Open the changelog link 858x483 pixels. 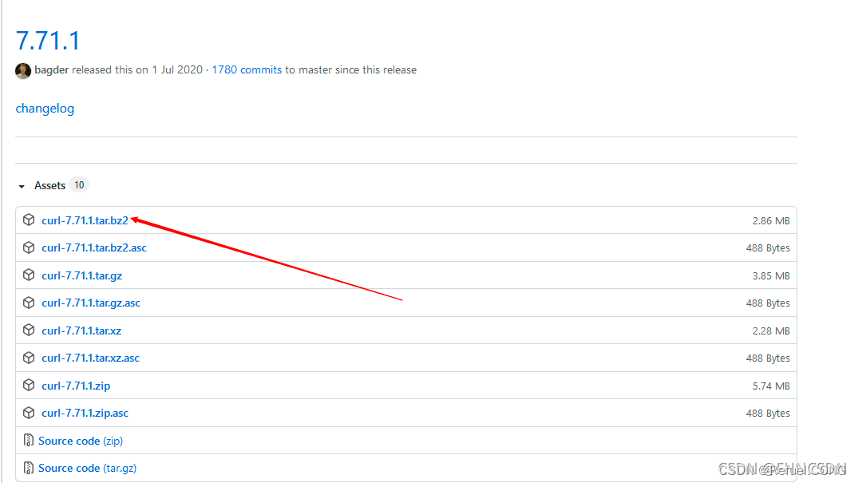(x=45, y=109)
